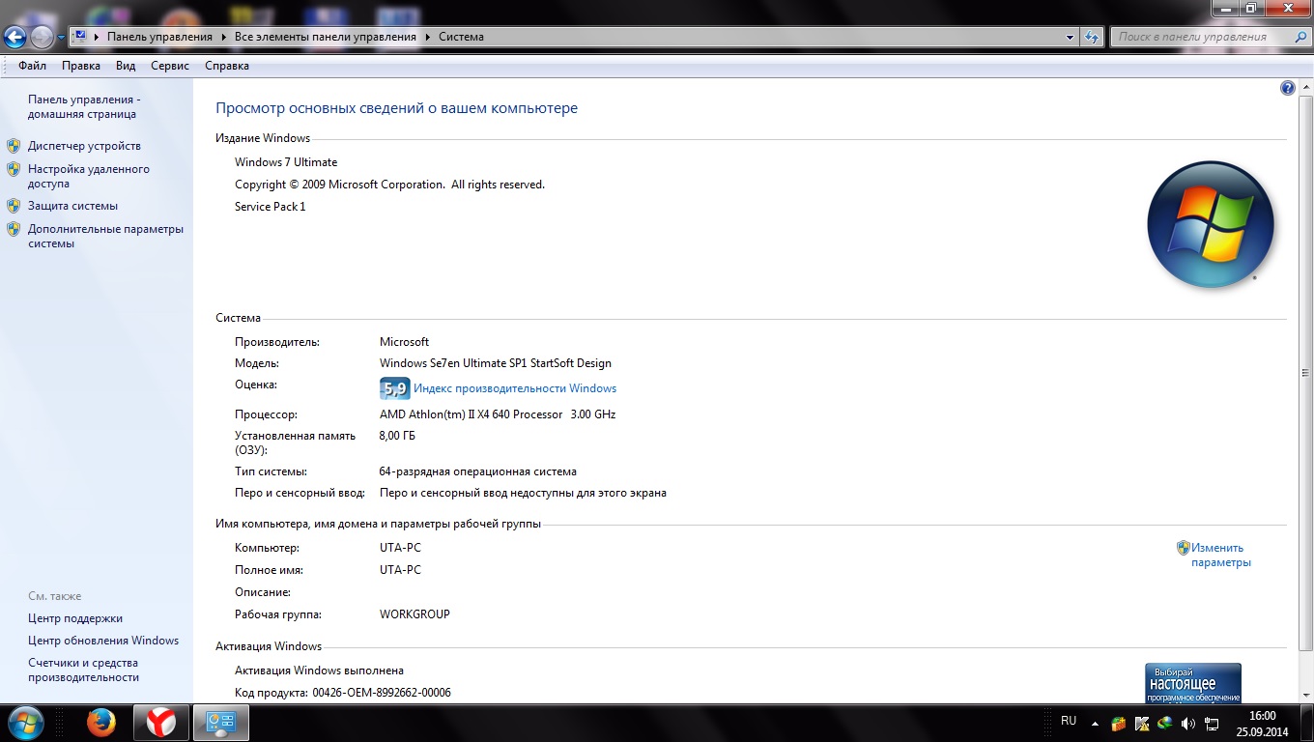
Task: Click the scrollbar down arrow
Action: (x=1305, y=696)
